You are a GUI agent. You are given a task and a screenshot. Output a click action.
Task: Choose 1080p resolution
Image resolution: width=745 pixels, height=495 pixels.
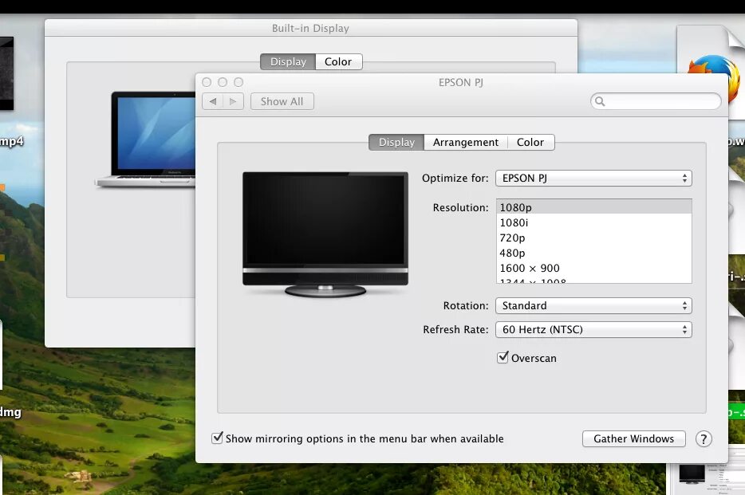click(594, 207)
